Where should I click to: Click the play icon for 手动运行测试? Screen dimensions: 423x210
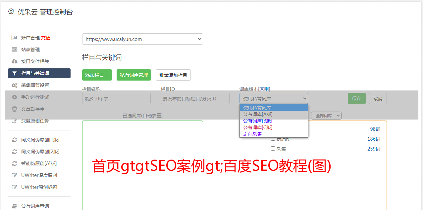(x=14, y=97)
